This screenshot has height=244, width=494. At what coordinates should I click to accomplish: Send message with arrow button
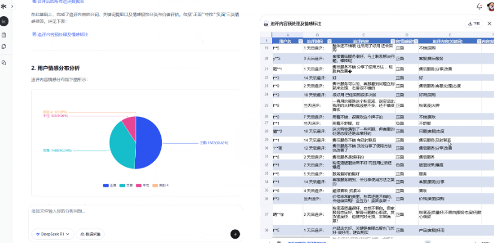(x=235, y=234)
